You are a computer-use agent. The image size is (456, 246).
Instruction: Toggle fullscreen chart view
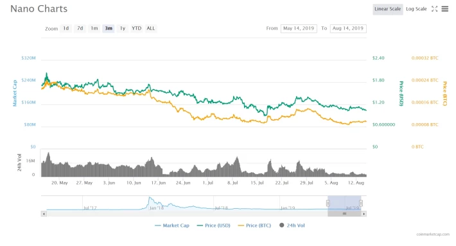coord(434,9)
